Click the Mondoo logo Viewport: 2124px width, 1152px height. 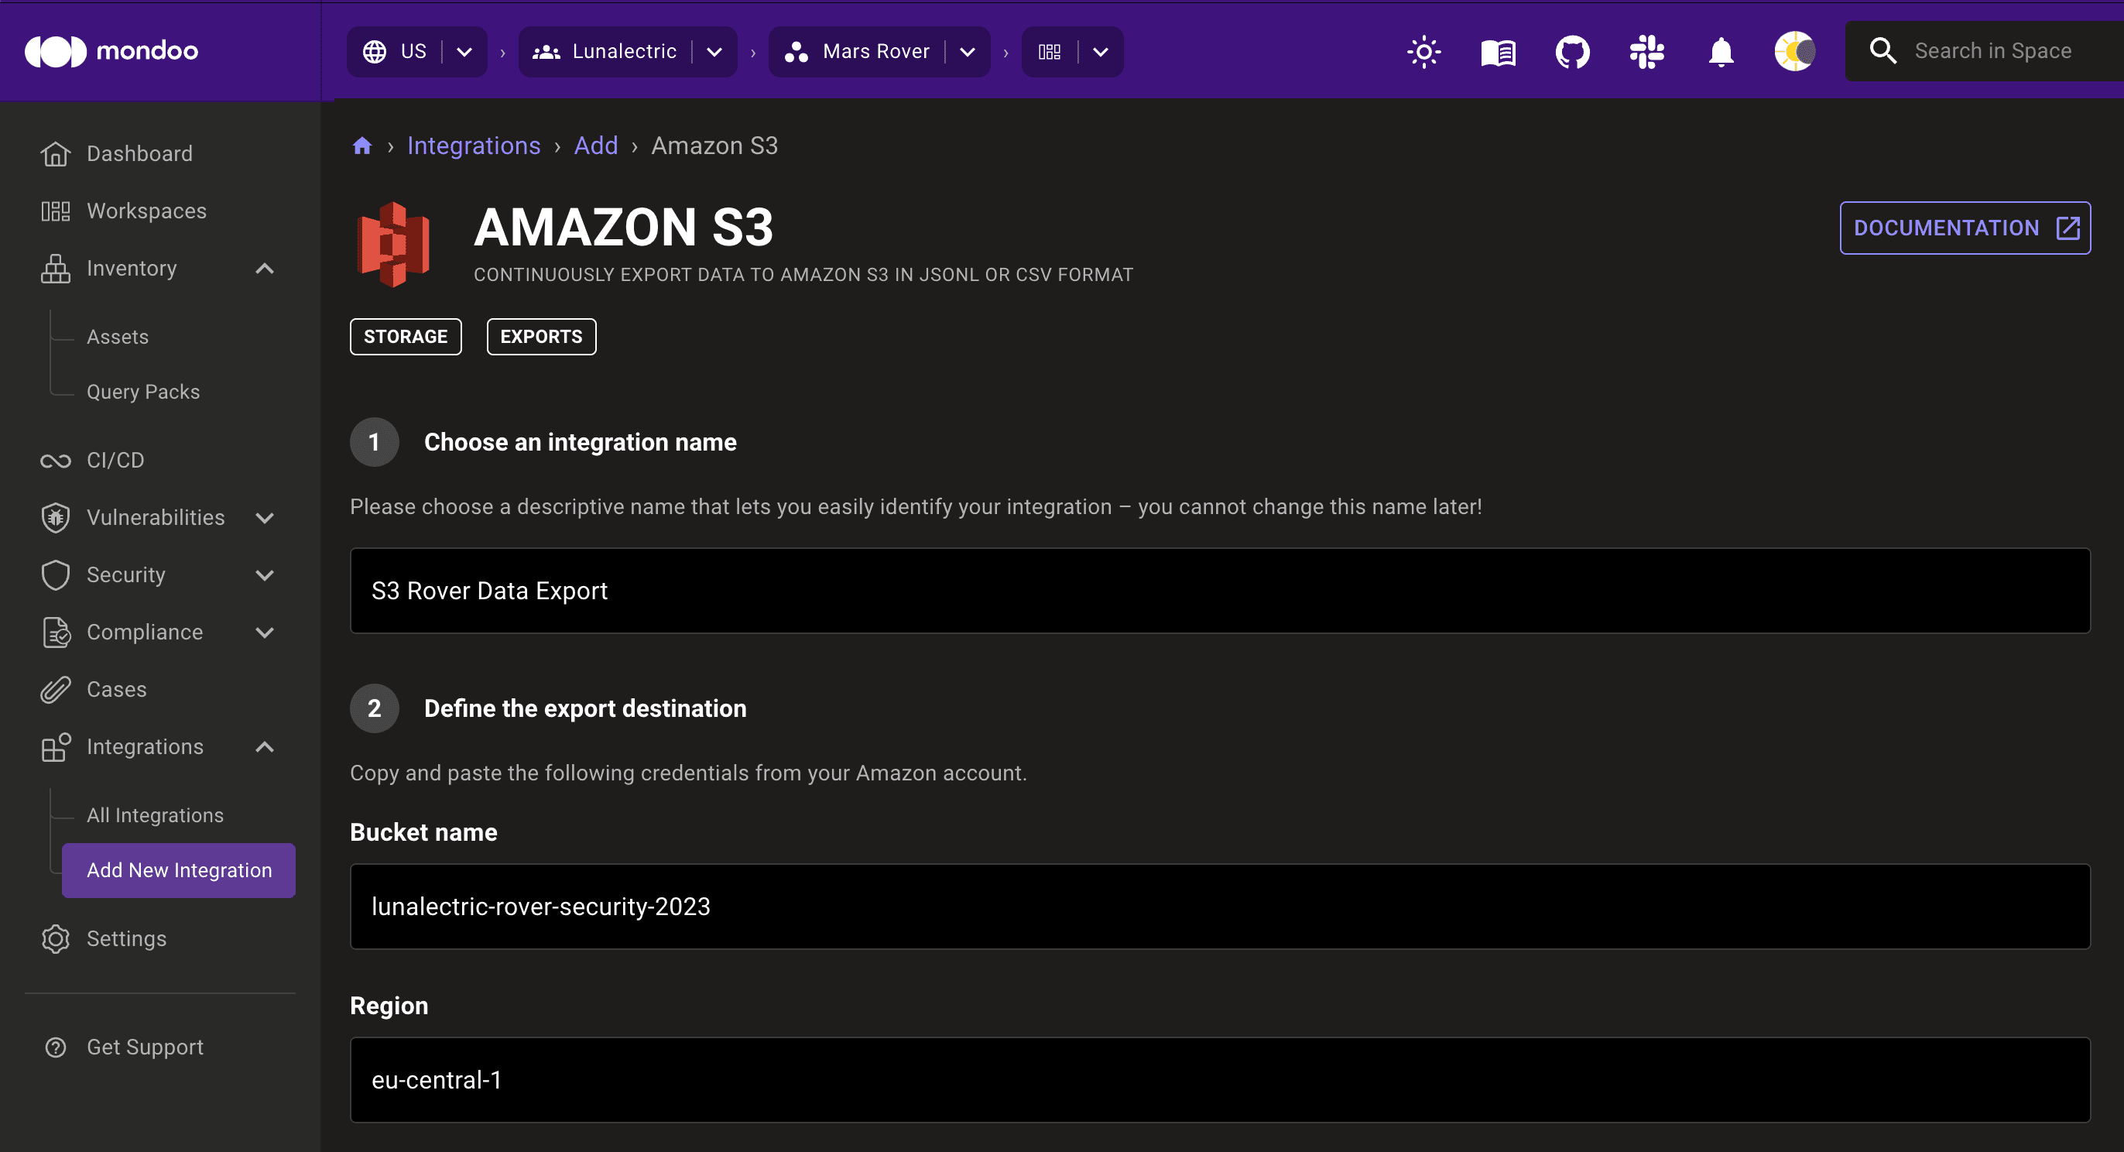(x=112, y=51)
